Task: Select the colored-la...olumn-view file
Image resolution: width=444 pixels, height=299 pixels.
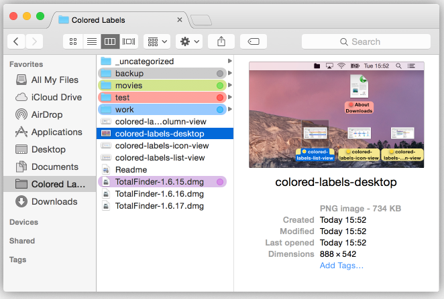Action: point(165,122)
